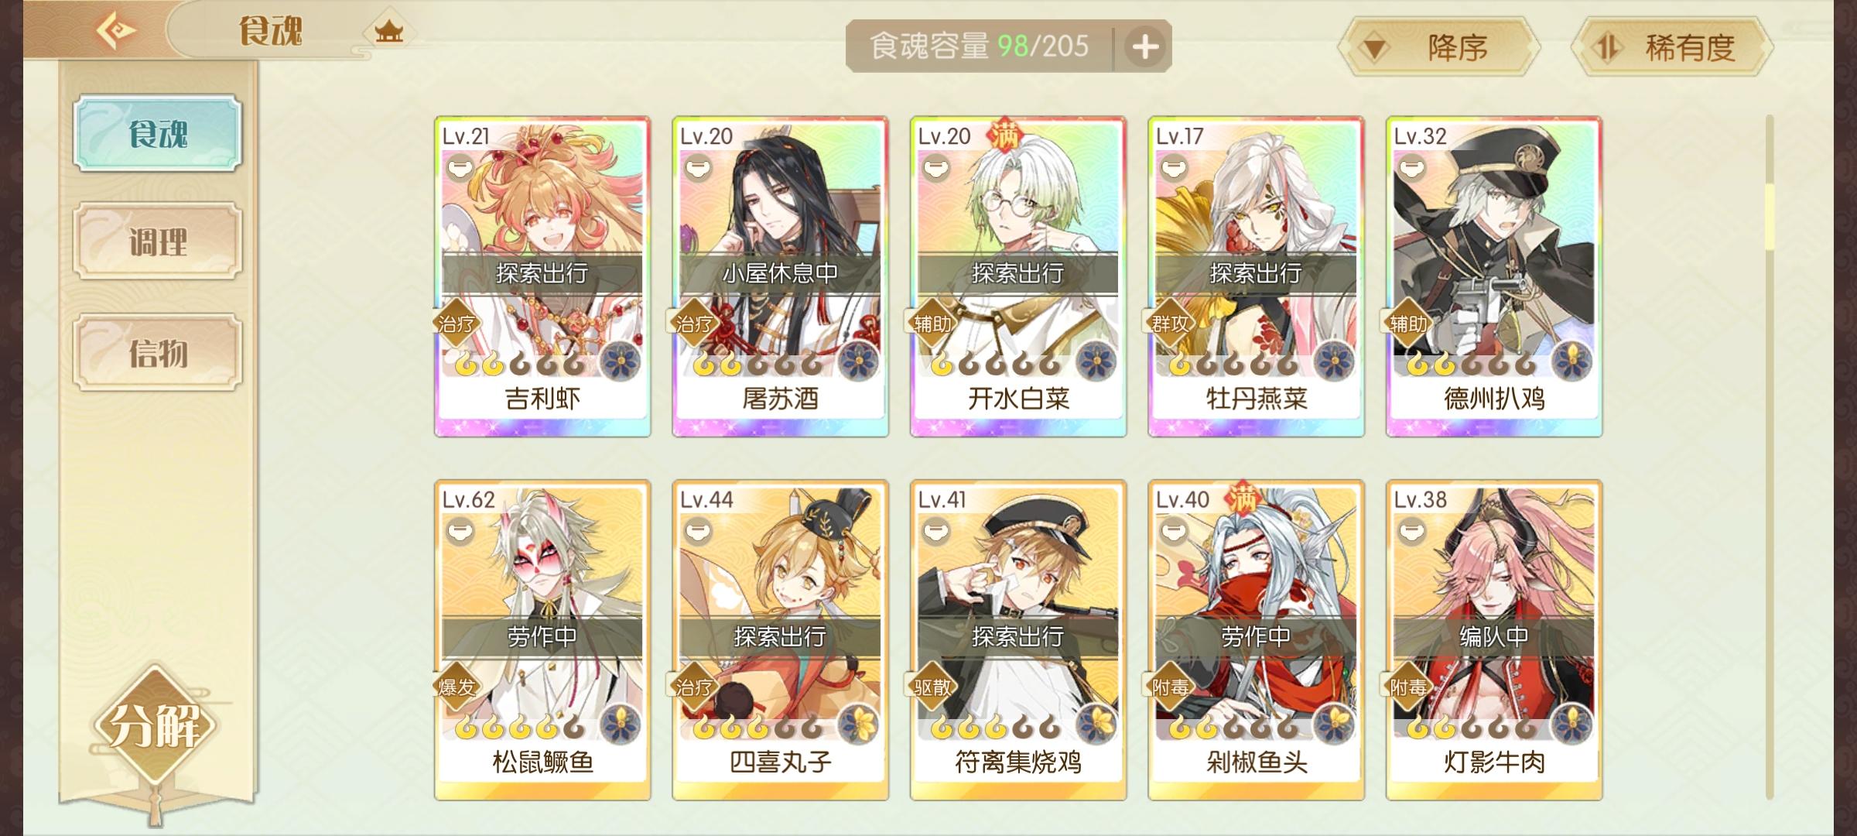Tap the 满 badge on 开水白菜
Viewport: 1857px width, 836px height.
point(1005,135)
